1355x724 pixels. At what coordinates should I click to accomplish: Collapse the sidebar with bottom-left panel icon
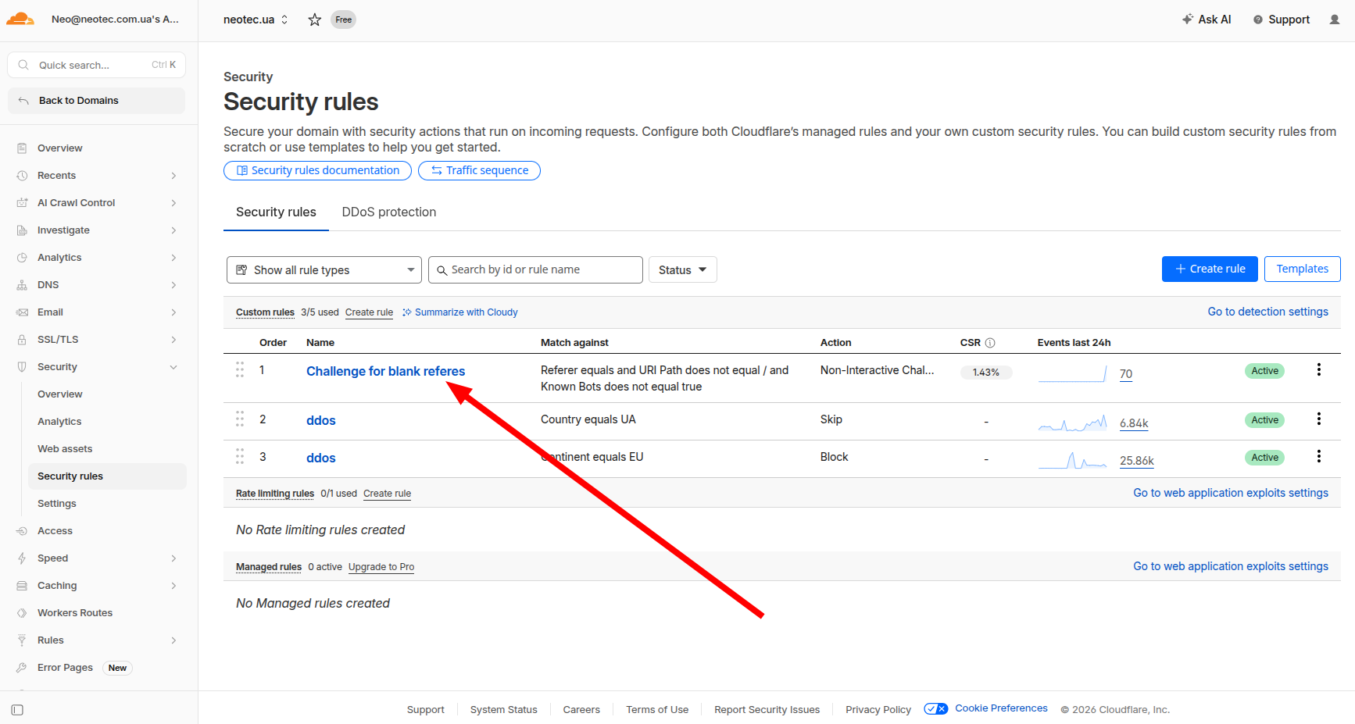click(x=17, y=710)
